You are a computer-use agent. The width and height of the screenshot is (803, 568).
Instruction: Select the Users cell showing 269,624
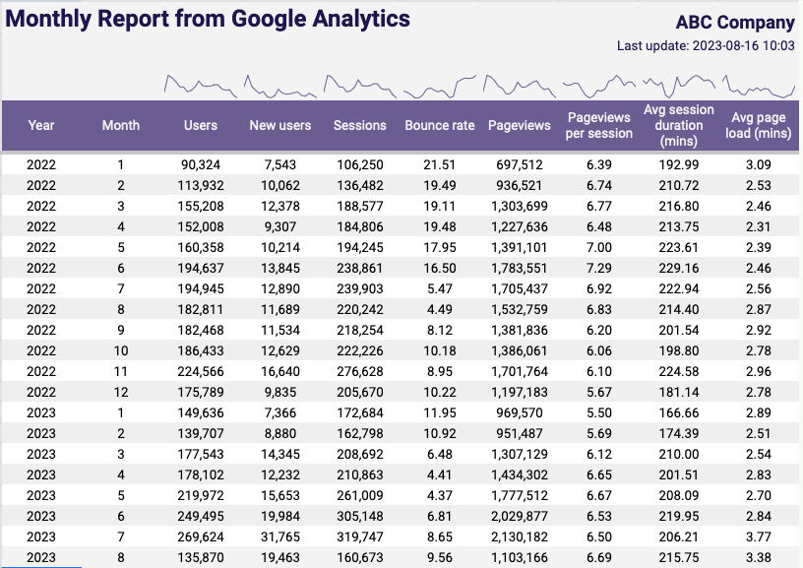tap(201, 538)
